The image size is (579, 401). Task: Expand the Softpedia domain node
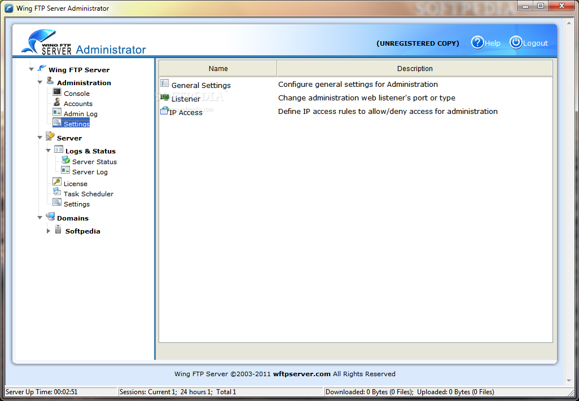(x=49, y=231)
